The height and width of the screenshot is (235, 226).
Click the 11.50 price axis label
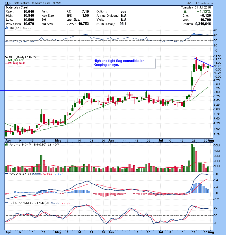[x=217, y=56]
